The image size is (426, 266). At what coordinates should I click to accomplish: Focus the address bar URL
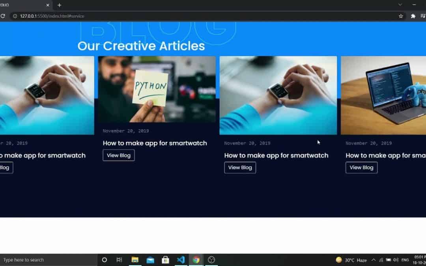[x=52, y=16]
